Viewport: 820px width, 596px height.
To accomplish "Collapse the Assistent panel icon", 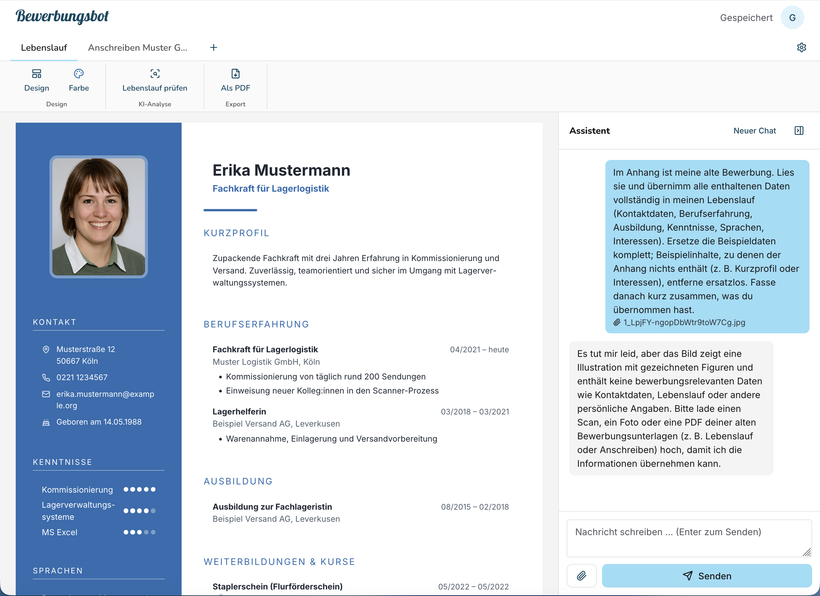I will point(799,131).
